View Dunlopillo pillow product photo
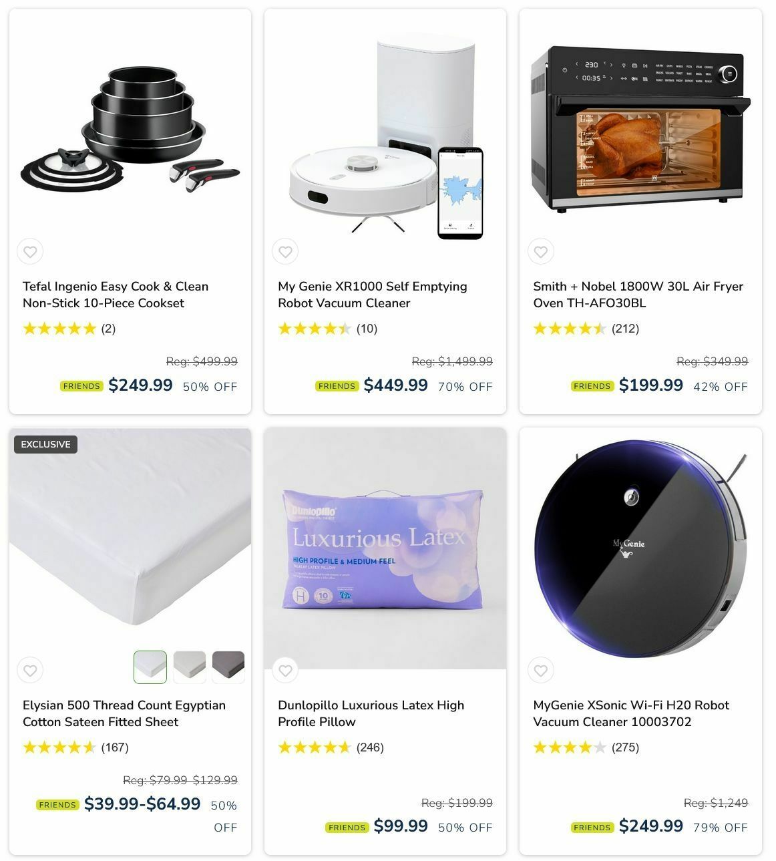The image size is (776, 861). 385,548
